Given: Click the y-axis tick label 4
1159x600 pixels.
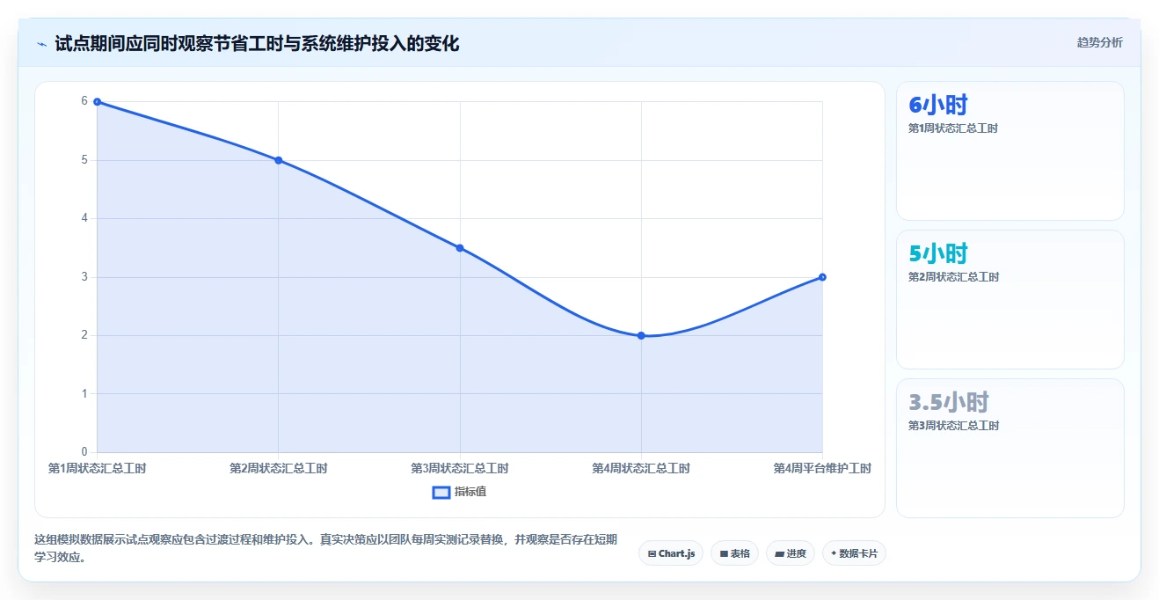Looking at the screenshot, I should point(84,218).
